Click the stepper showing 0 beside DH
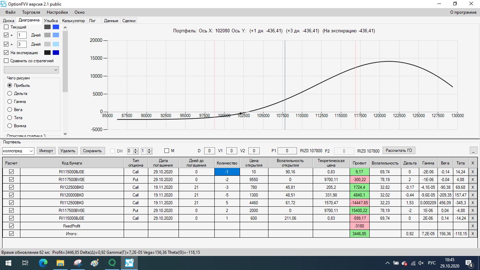 pyautogui.click(x=132, y=151)
